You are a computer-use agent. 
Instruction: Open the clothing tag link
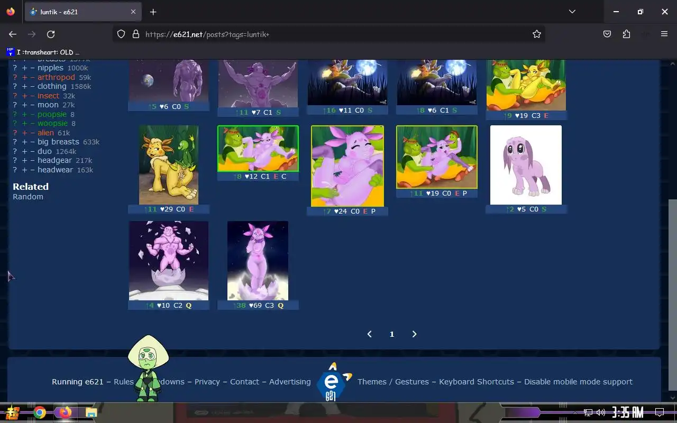[x=52, y=86]
